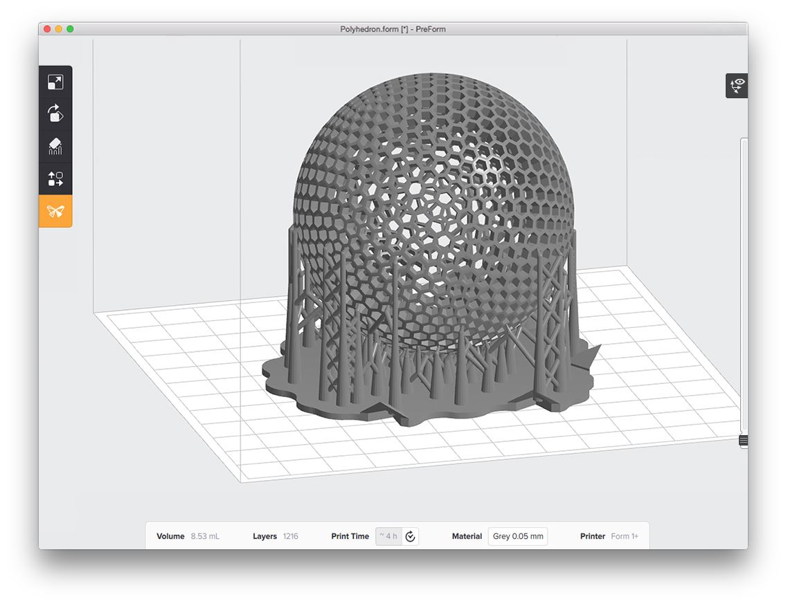The width and height of the screenshot is (788, 606).
Task: Open the view orientation eye icon
Action: 737,86
